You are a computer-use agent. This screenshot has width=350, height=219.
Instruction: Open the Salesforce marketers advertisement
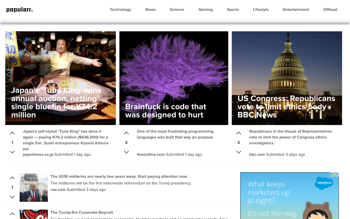click(290, 196)
